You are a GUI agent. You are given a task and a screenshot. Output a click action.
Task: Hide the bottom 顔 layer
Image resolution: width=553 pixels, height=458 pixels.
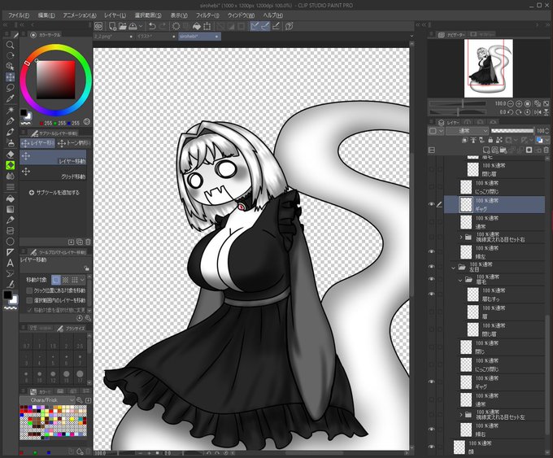tap(431, 447)
